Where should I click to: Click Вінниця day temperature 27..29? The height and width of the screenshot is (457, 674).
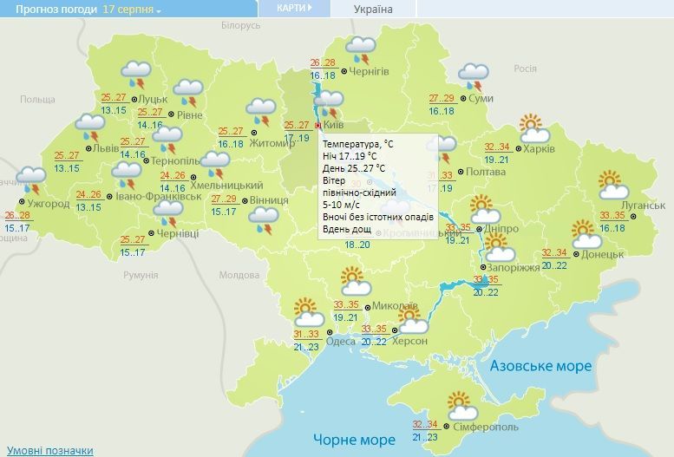[224, 199]
